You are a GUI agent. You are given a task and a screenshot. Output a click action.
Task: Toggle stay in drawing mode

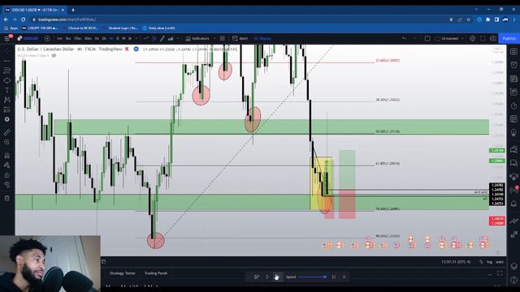coord(7,165)
